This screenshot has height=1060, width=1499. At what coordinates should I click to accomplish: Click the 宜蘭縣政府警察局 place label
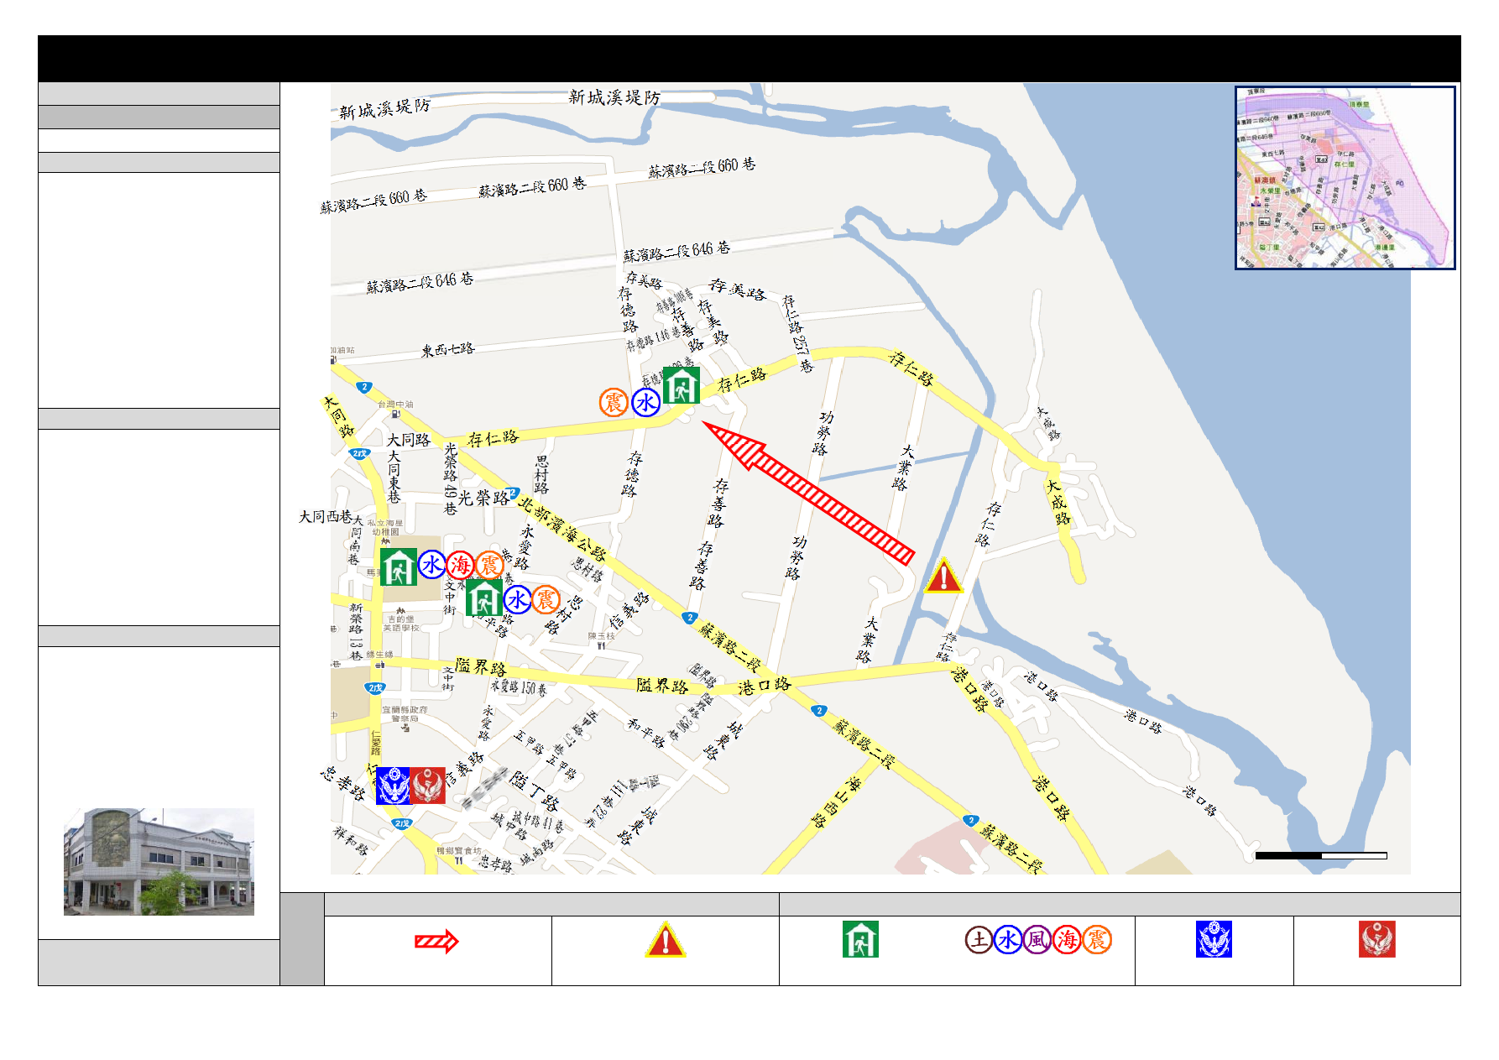[x=405, y=714]
